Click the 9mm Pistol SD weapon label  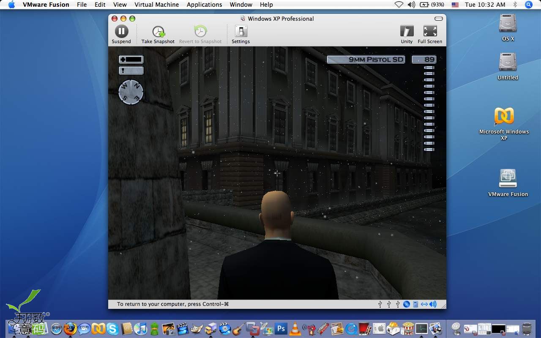(x=366, y=60)
